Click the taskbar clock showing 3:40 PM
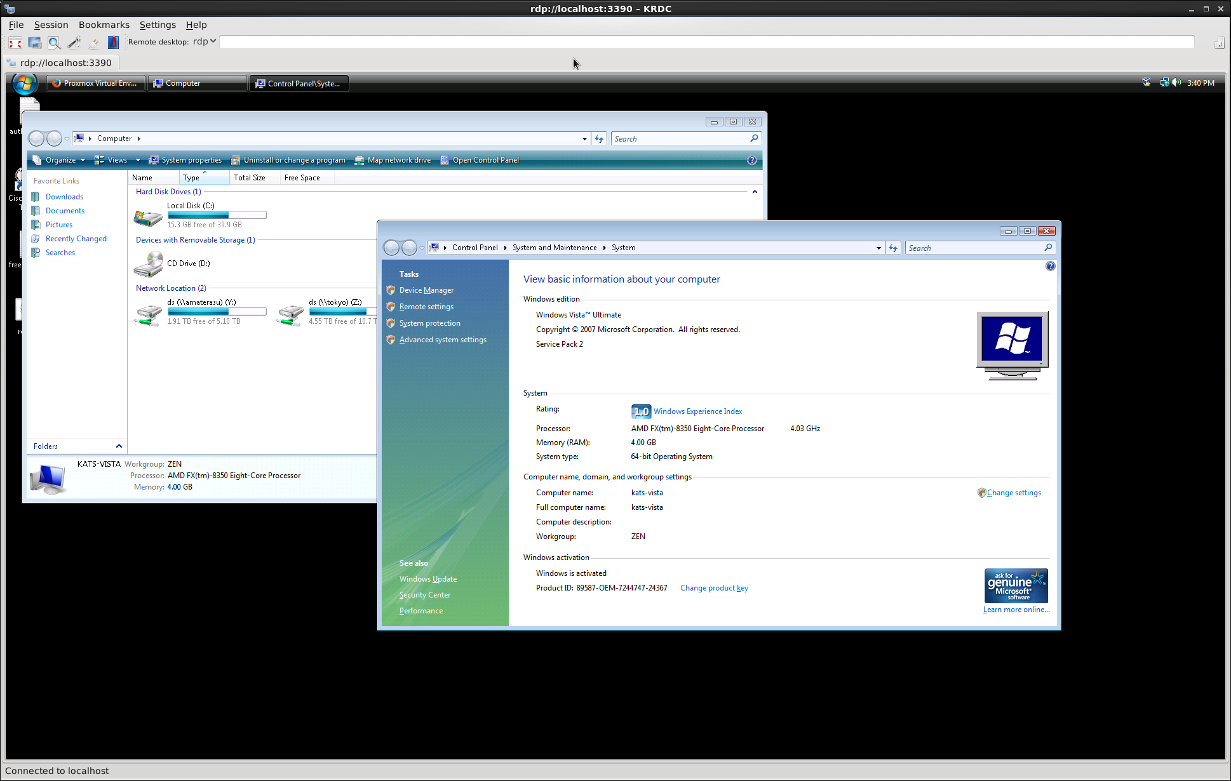Image resolution: width=1231 pixels, height=781 pixels. (1201, 83)
